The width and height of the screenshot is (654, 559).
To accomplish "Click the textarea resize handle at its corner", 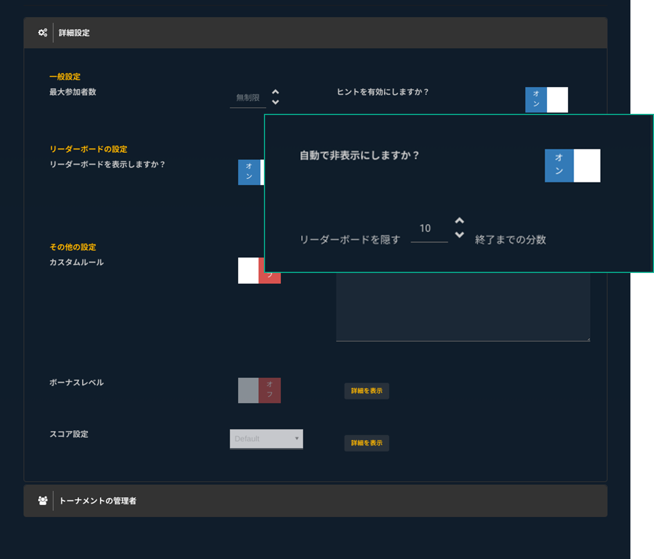I will (x=588, y=339).
